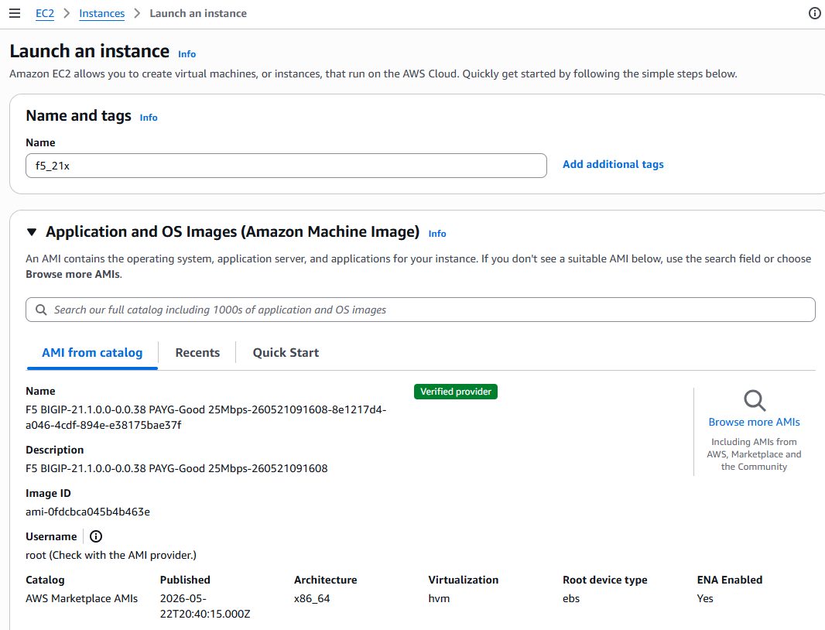
Task: Open the hamburger navigation menu
Action: [15, 13]
